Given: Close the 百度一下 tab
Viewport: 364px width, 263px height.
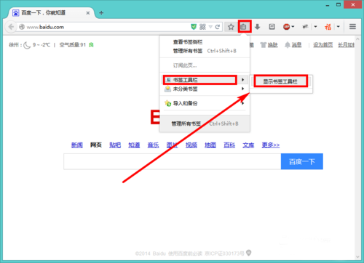Looking at the screenshot, I should 88,13.
